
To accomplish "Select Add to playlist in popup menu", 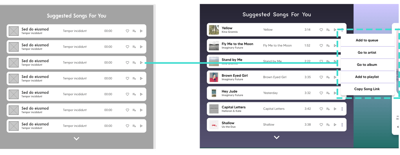I will 367,77.
